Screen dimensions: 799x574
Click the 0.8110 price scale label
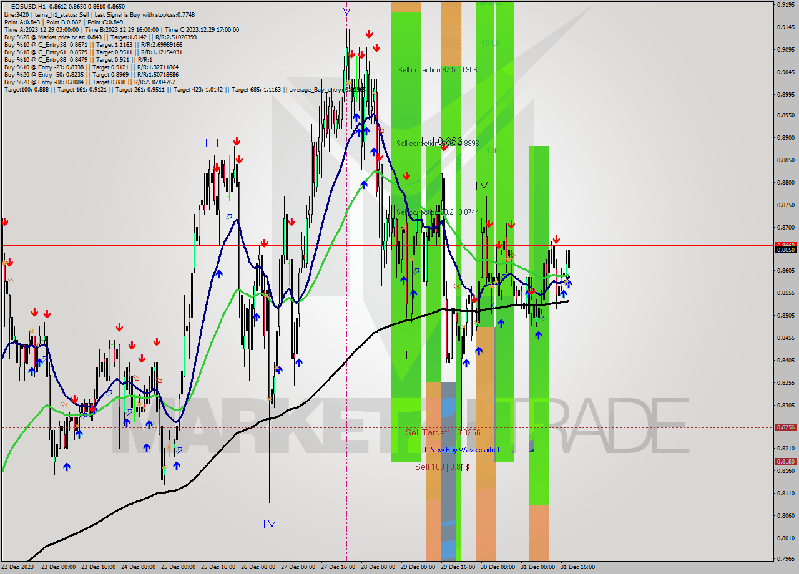(x=785, y=494)
